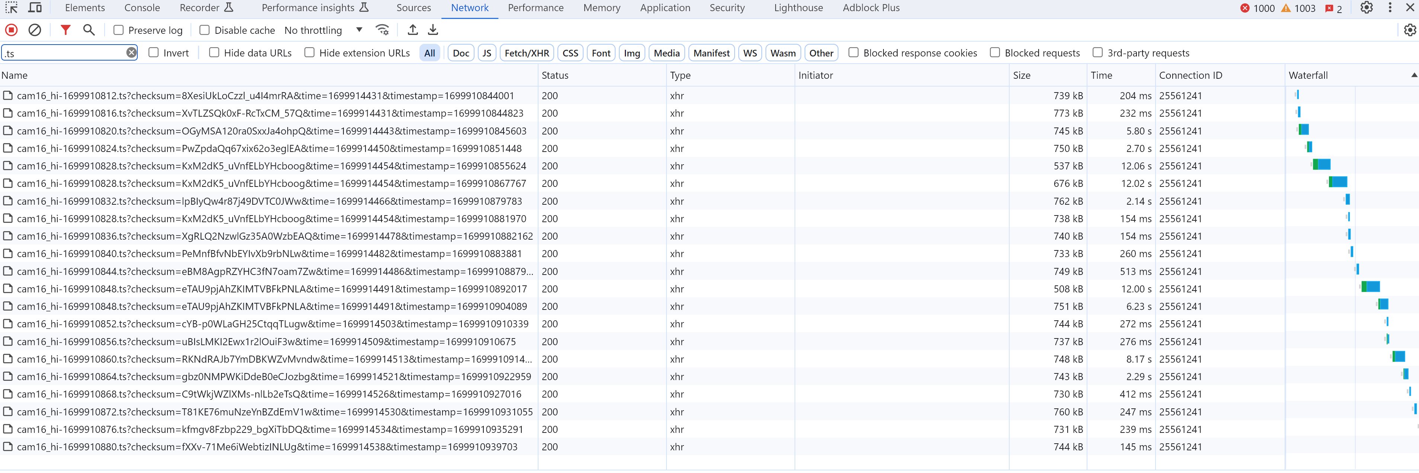Clear the network log
This screenshot has width=1419, height=473.
pyautogui.click(x=35, y=30)
